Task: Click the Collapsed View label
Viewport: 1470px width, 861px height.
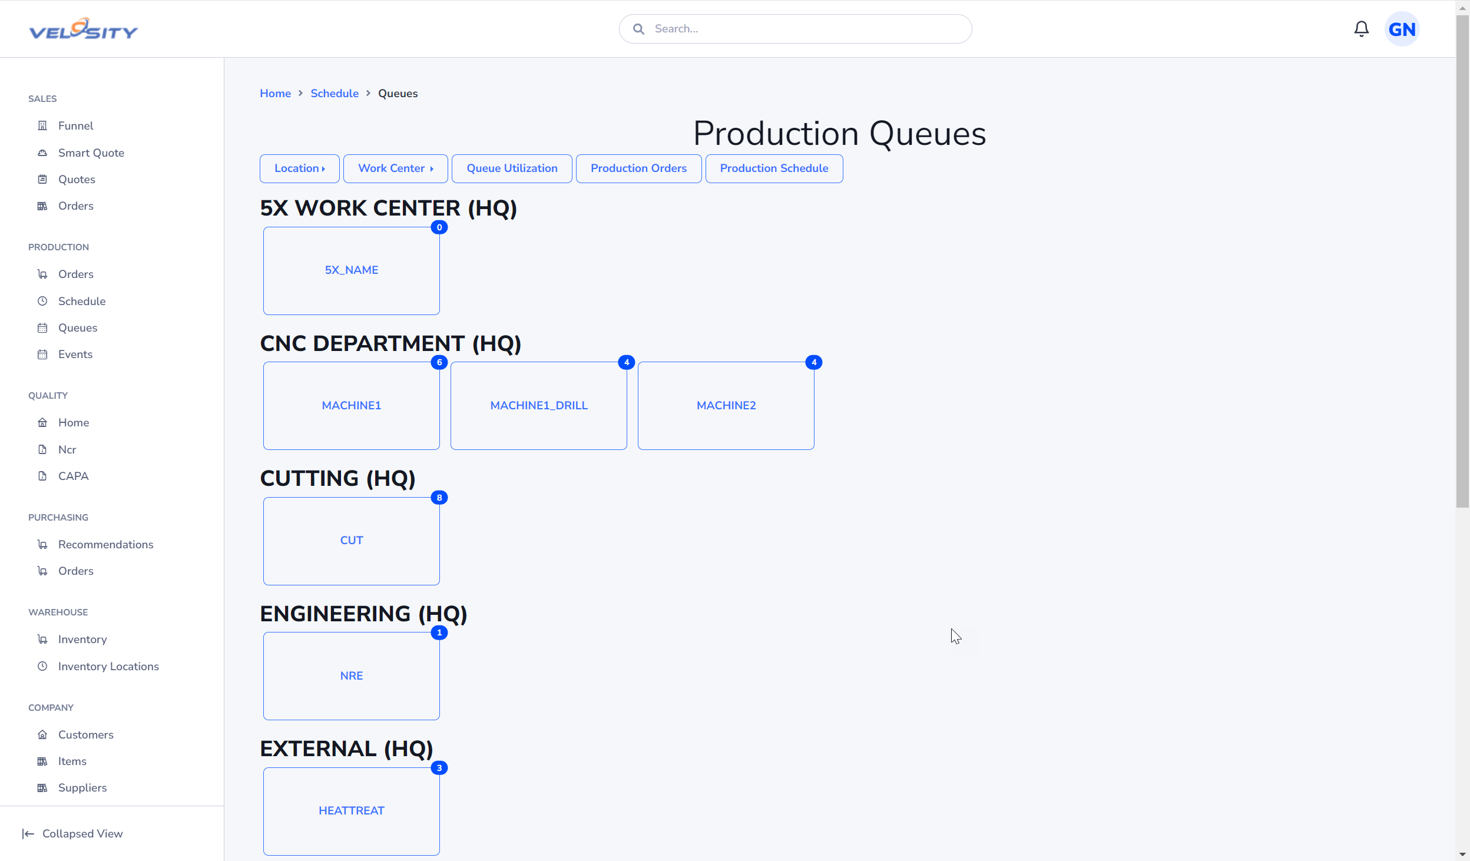Action: (82, 833)
